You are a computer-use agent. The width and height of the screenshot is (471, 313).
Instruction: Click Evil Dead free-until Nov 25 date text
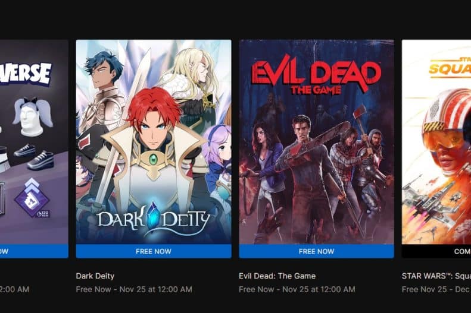pos(297,289)
